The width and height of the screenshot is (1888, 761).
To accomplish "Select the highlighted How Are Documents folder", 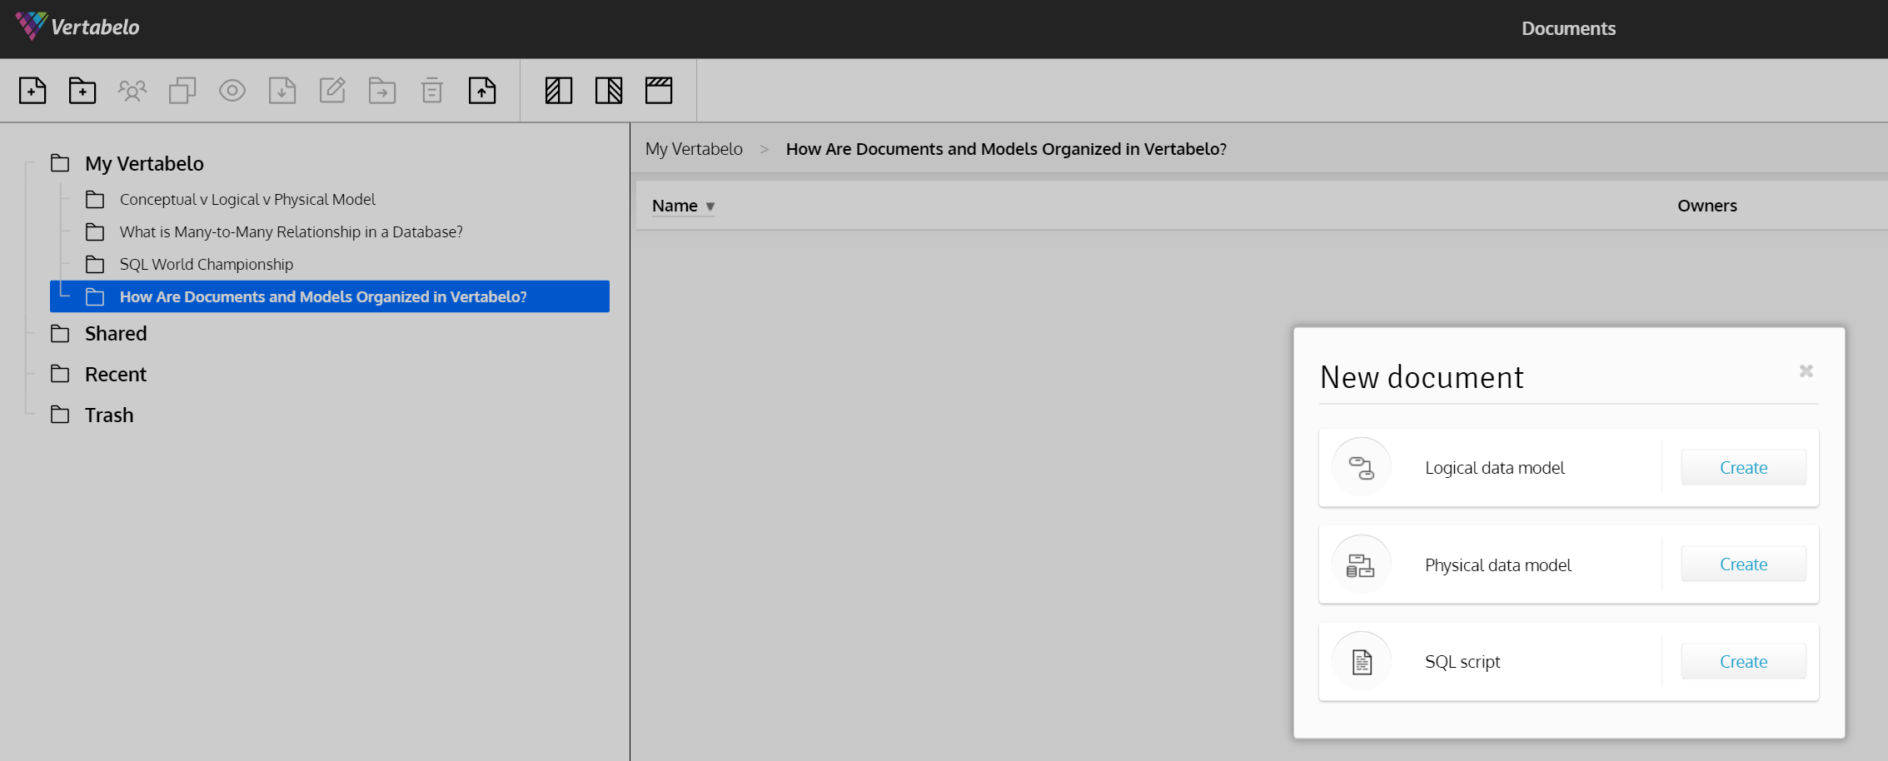I will coord(330,296).
